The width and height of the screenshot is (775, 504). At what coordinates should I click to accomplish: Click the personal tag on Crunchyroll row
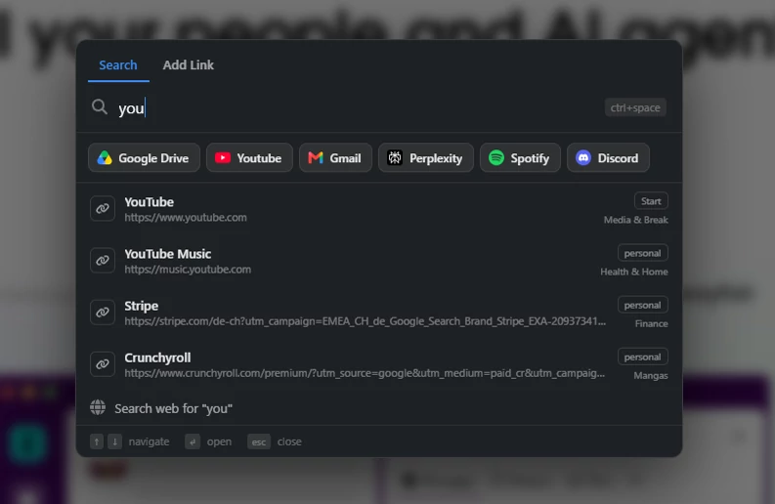pos(642,357)
